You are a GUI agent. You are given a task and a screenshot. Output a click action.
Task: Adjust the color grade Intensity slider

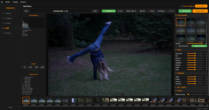195,43
